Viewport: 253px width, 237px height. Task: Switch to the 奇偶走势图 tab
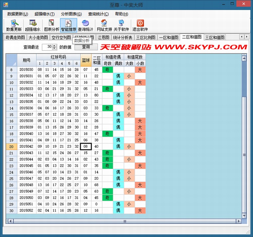tap(15, 37)
